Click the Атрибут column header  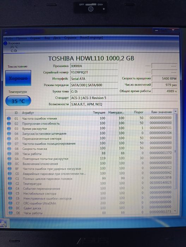point(28,113)
